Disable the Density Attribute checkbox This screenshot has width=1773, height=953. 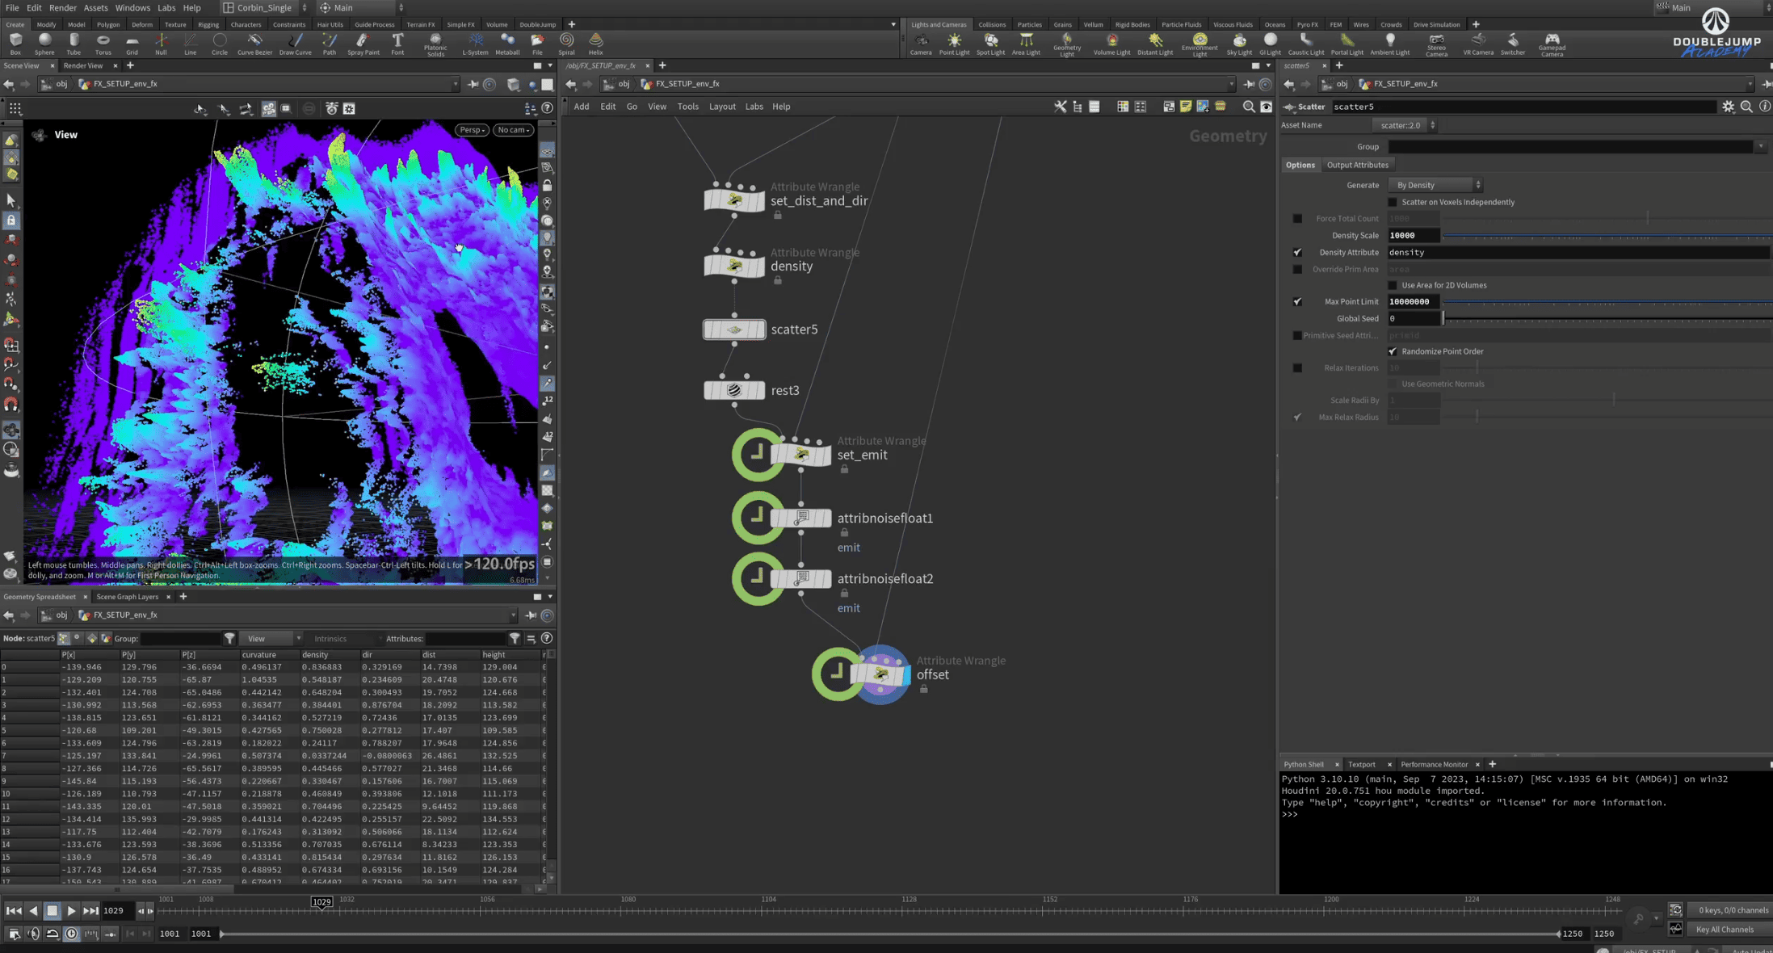pyautogui.click(x=1297, y=252)
